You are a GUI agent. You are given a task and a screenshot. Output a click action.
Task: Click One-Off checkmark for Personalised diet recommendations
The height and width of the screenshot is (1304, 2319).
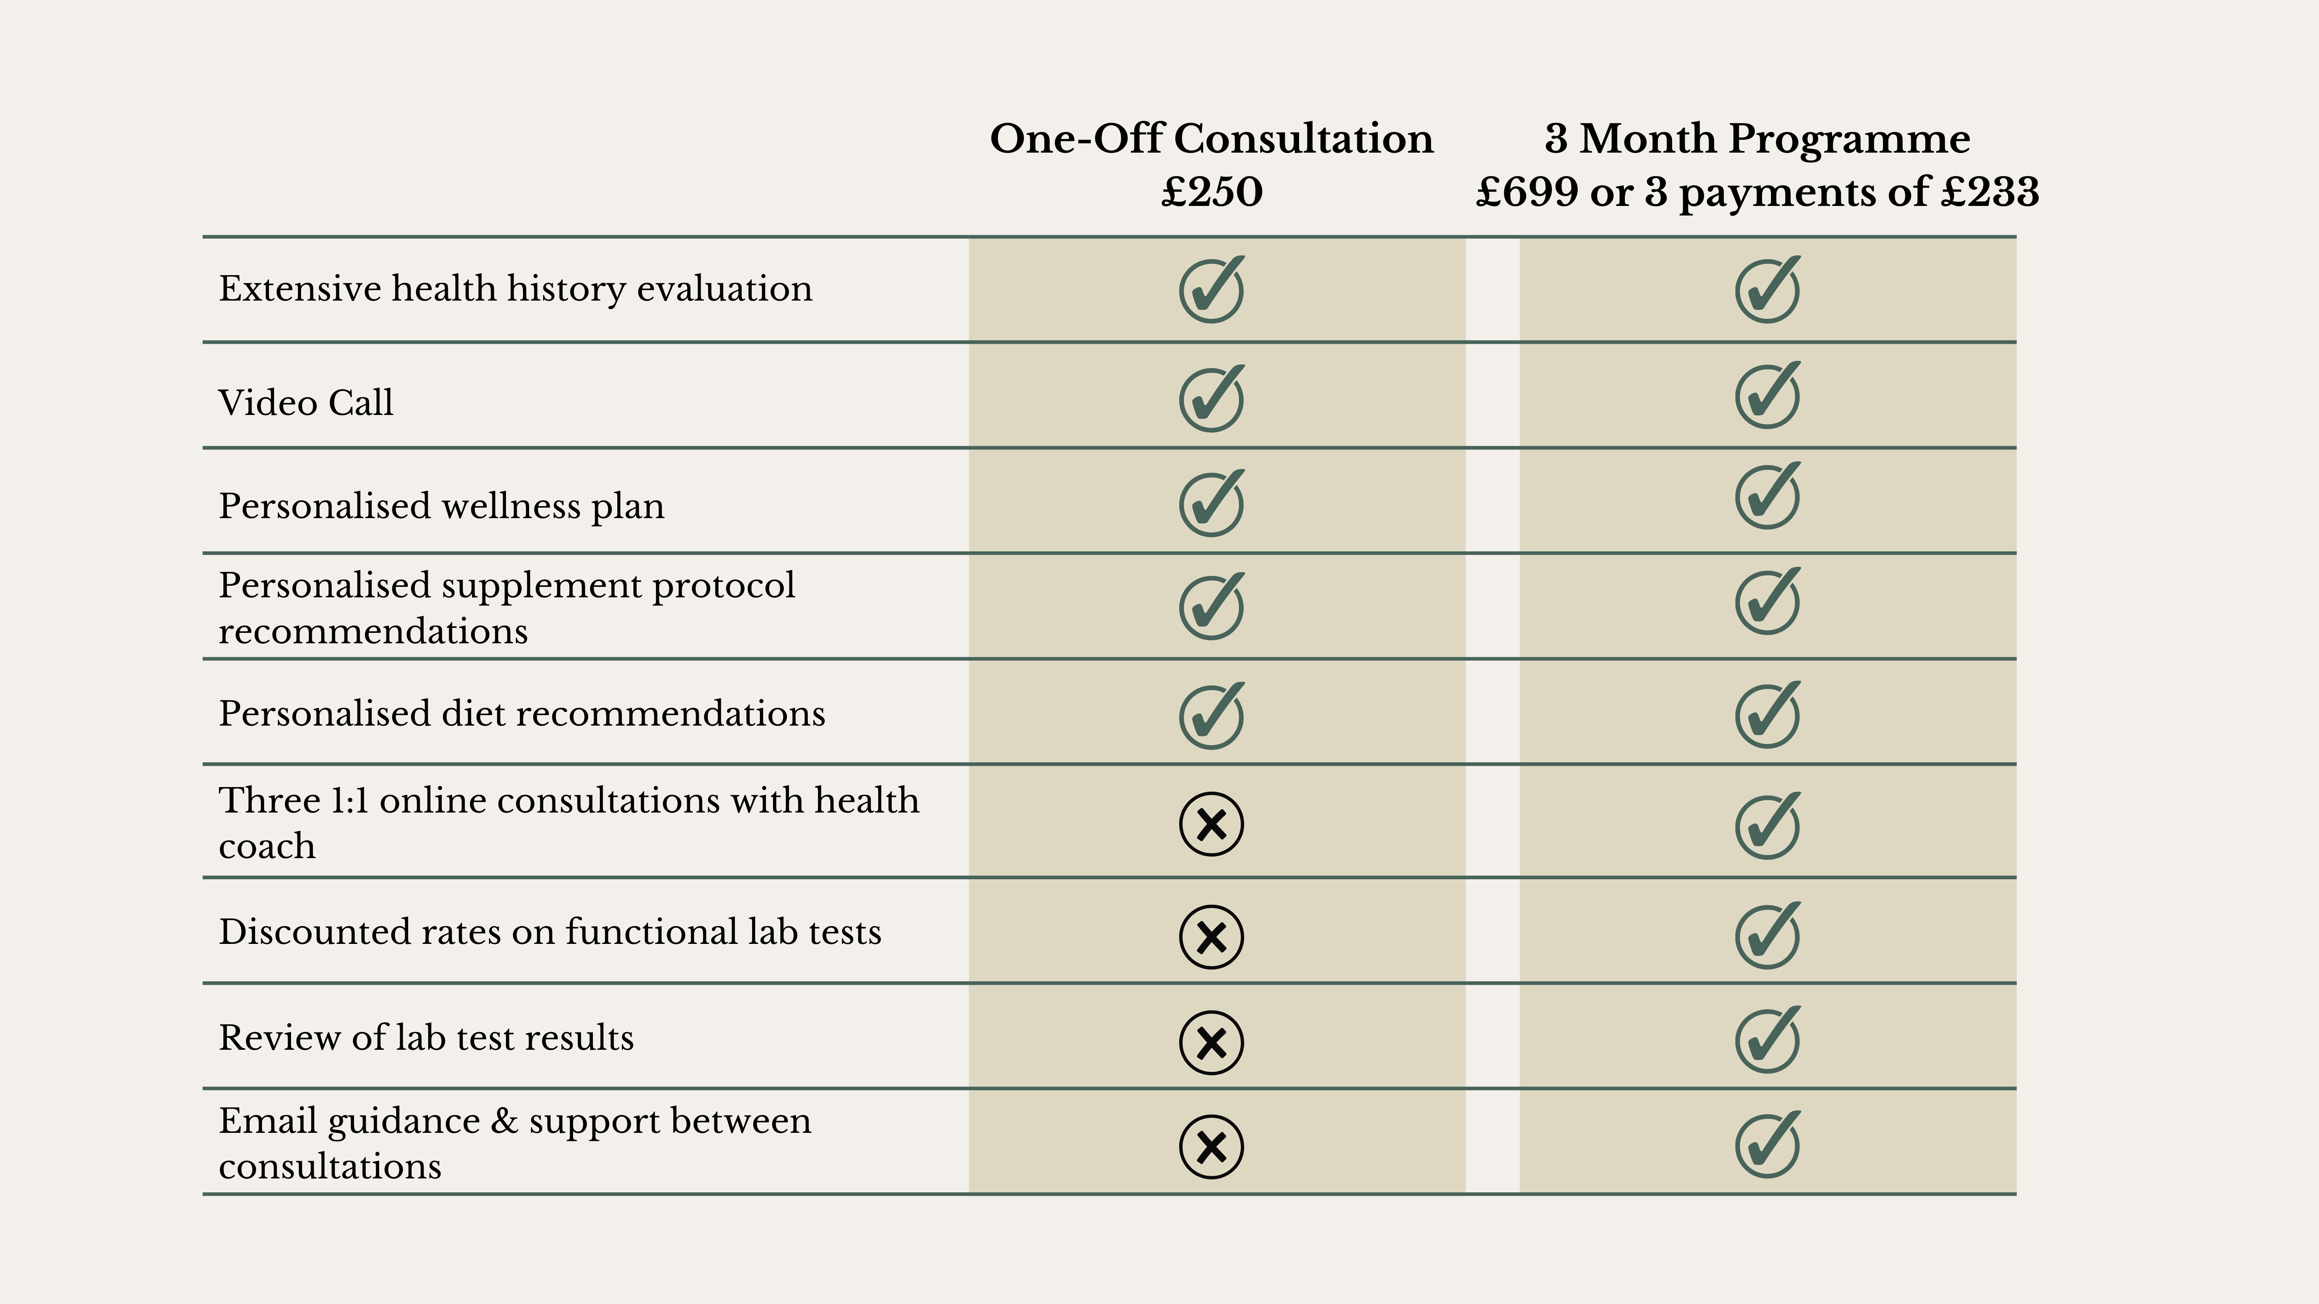click(1211, 716)
